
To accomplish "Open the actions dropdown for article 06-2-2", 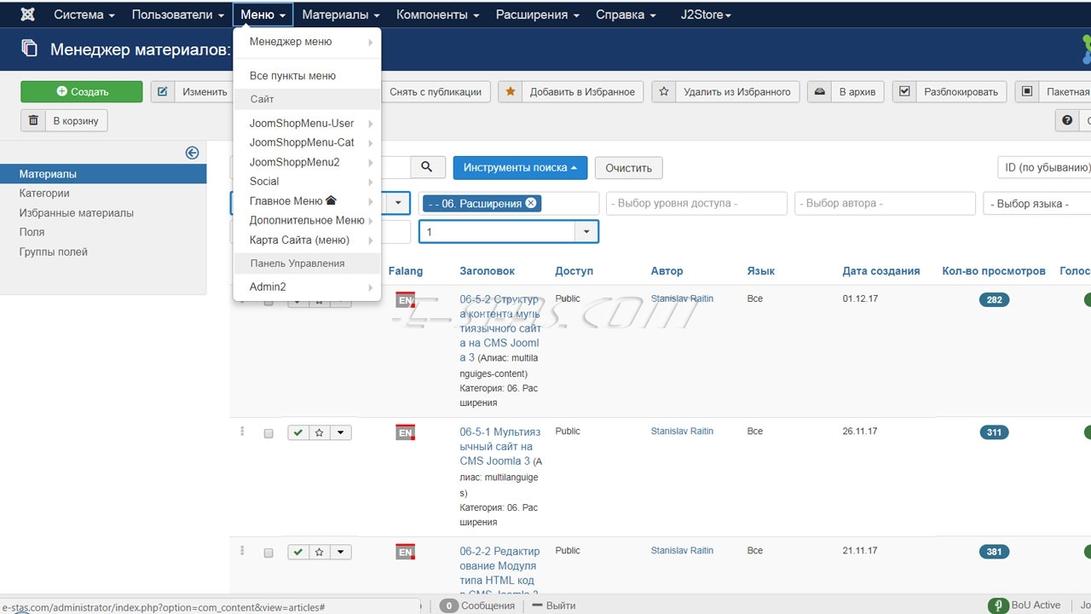I will point(341,552).
